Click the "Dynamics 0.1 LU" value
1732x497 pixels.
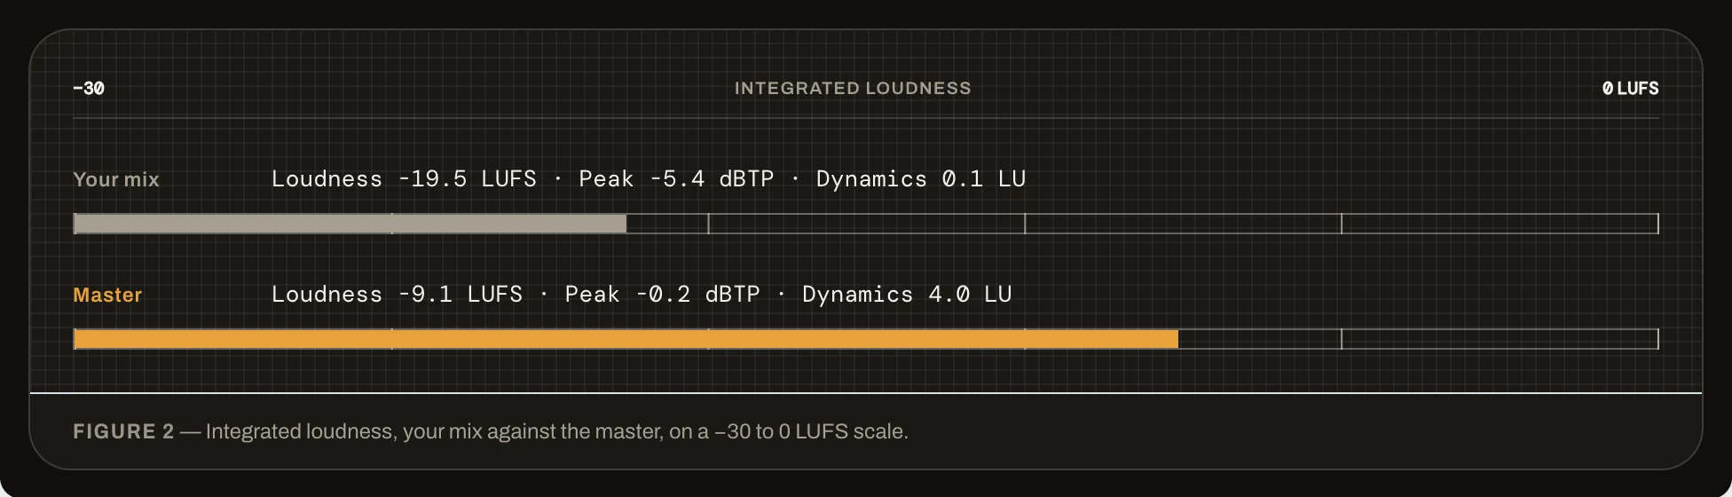click(x=921, y=178)
